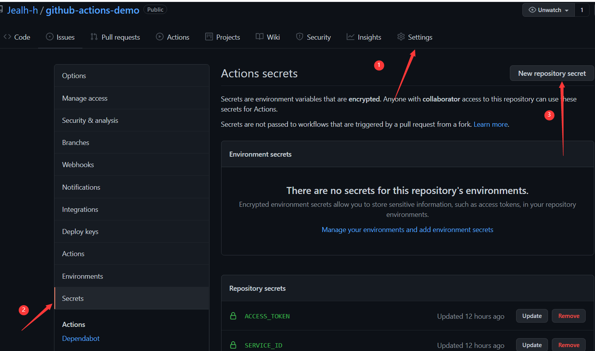The width and height of the screenshot is (595, 351).
Task: Click the Pull requests branch icon
Action: [x=94, y=37]
